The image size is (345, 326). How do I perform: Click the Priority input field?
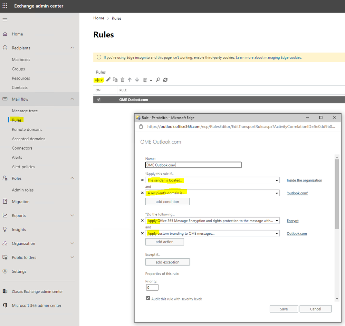tap(152, 287)
